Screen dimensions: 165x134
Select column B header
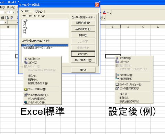(x=8, y=27)
